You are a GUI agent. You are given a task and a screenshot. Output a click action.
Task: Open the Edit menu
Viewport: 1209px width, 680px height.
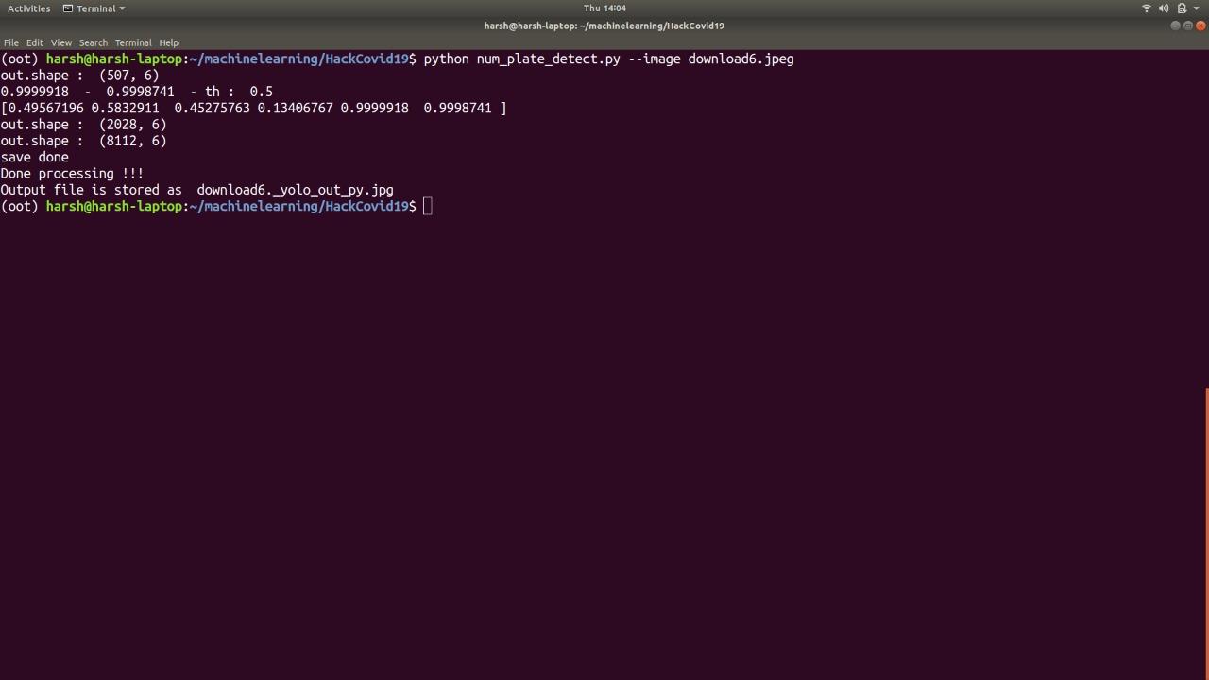(x=34, y=42)
